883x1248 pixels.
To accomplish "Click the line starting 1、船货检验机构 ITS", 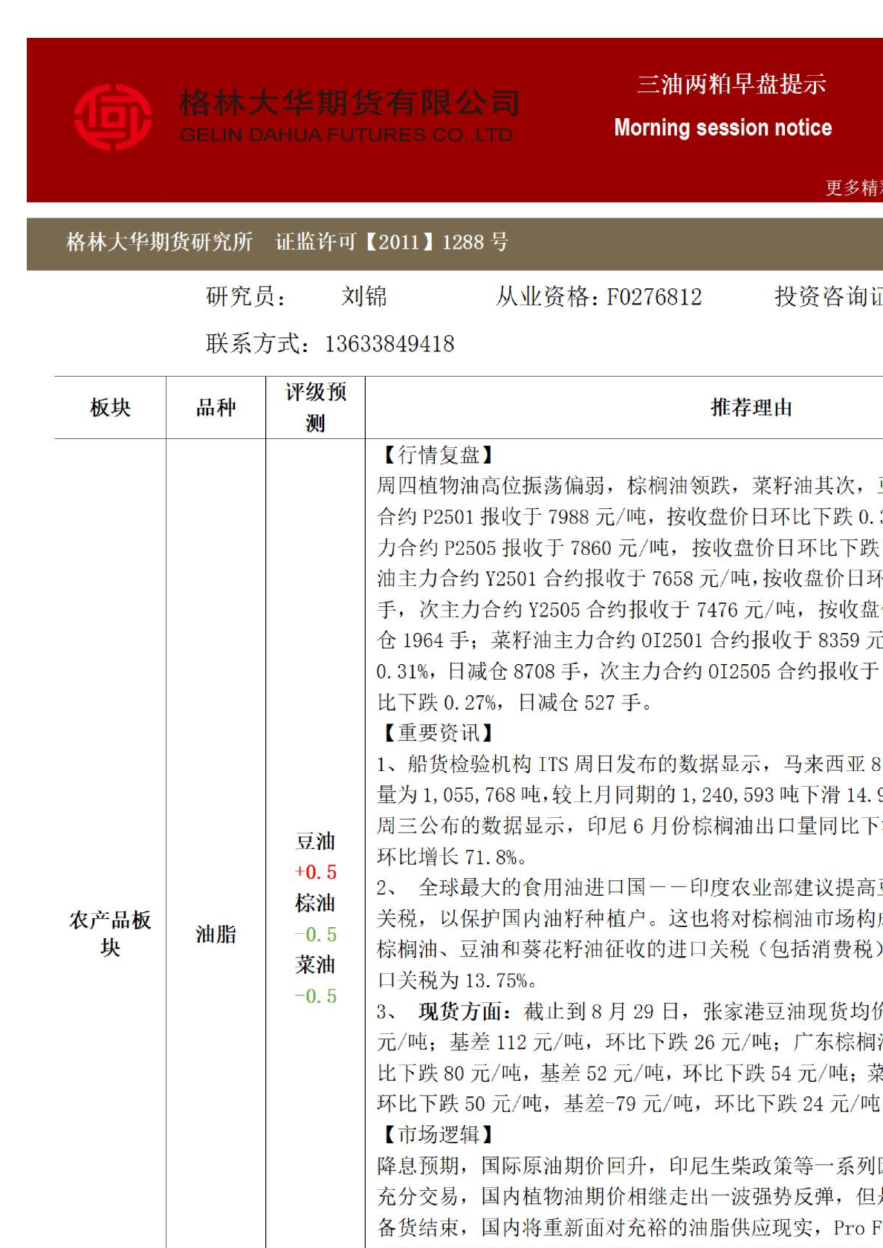I will 630,764.
